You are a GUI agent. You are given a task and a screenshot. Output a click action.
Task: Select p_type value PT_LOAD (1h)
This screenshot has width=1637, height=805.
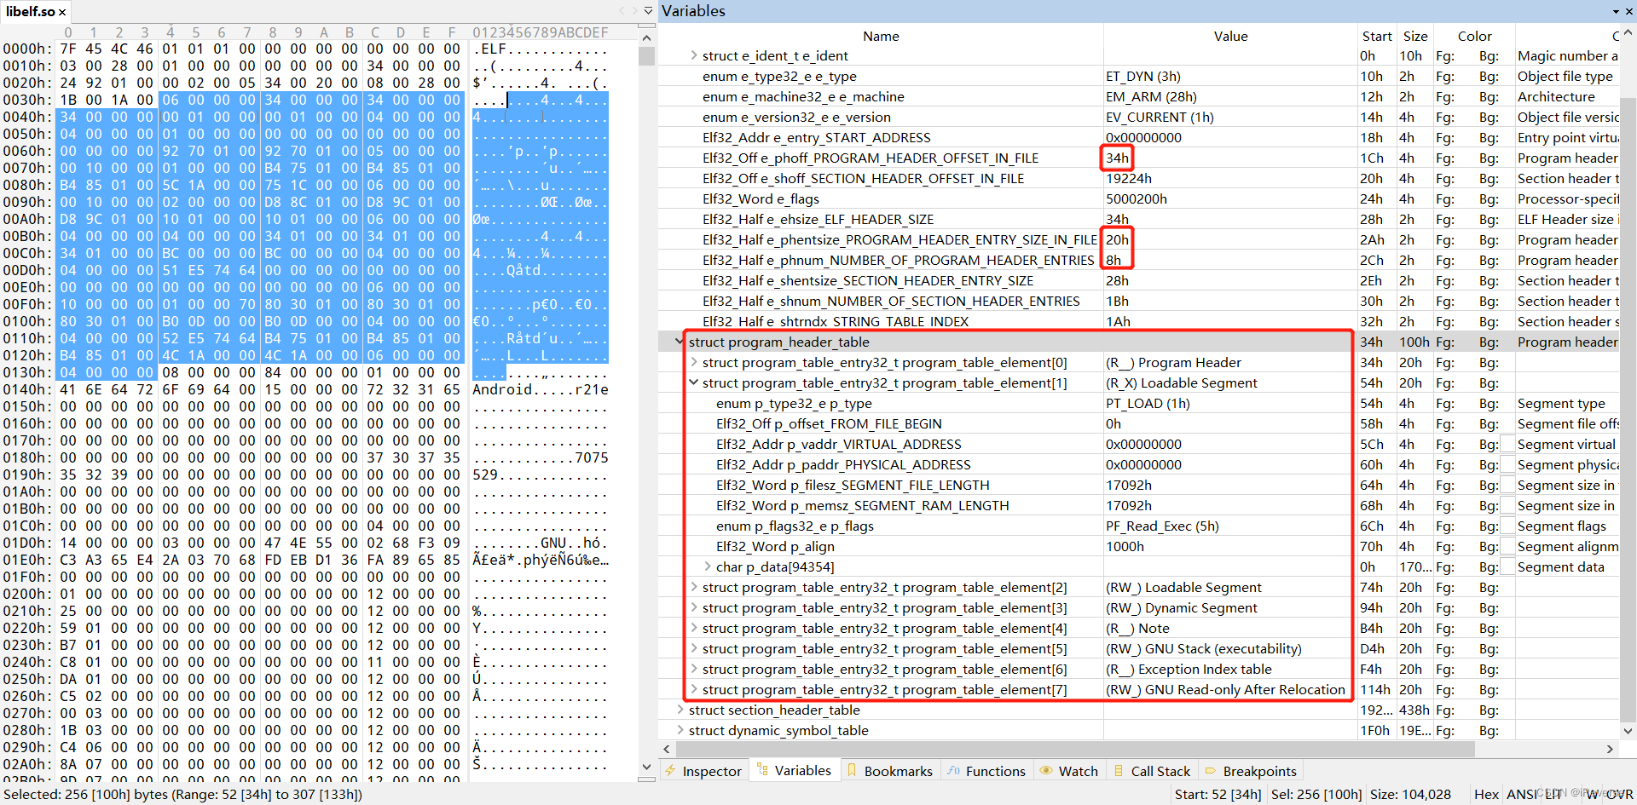pyautogui.click(x=1148, y=403)
